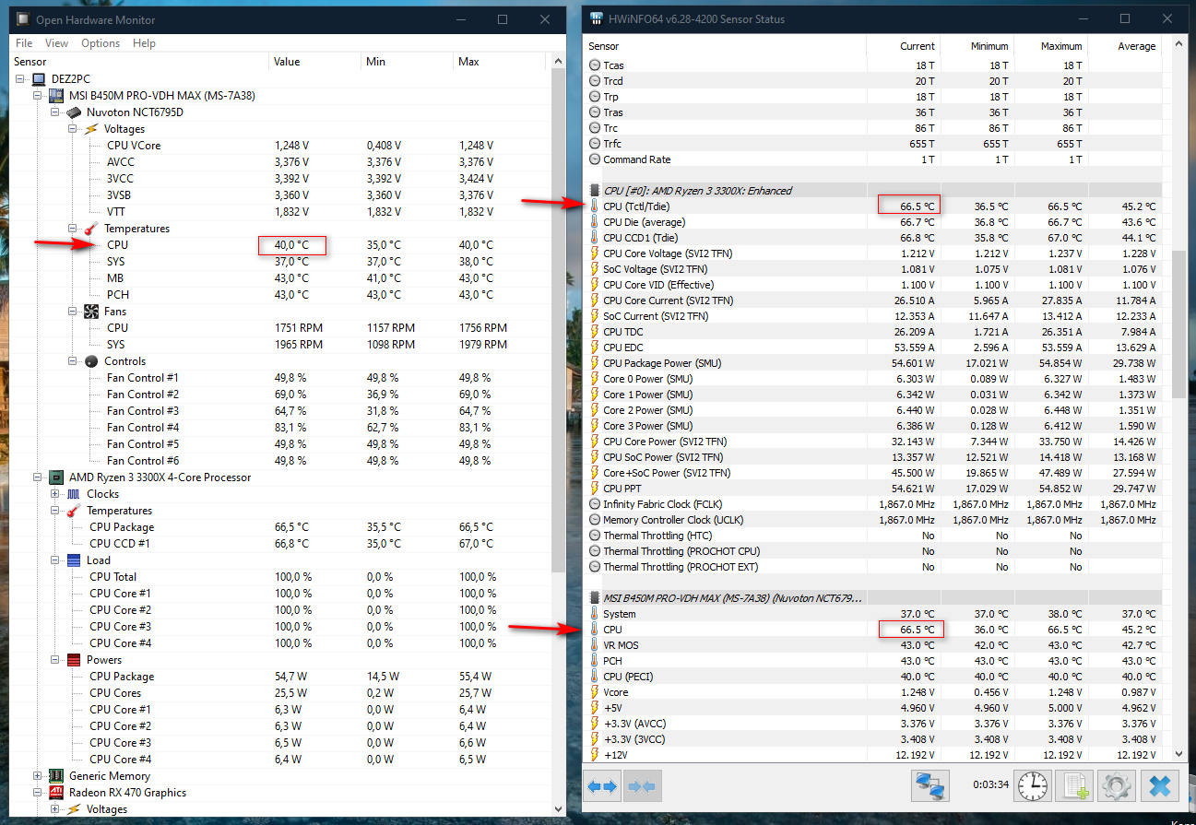The image size is (1196, 825).
Task: Collapse the Controls node
Action: click(73, 361)
